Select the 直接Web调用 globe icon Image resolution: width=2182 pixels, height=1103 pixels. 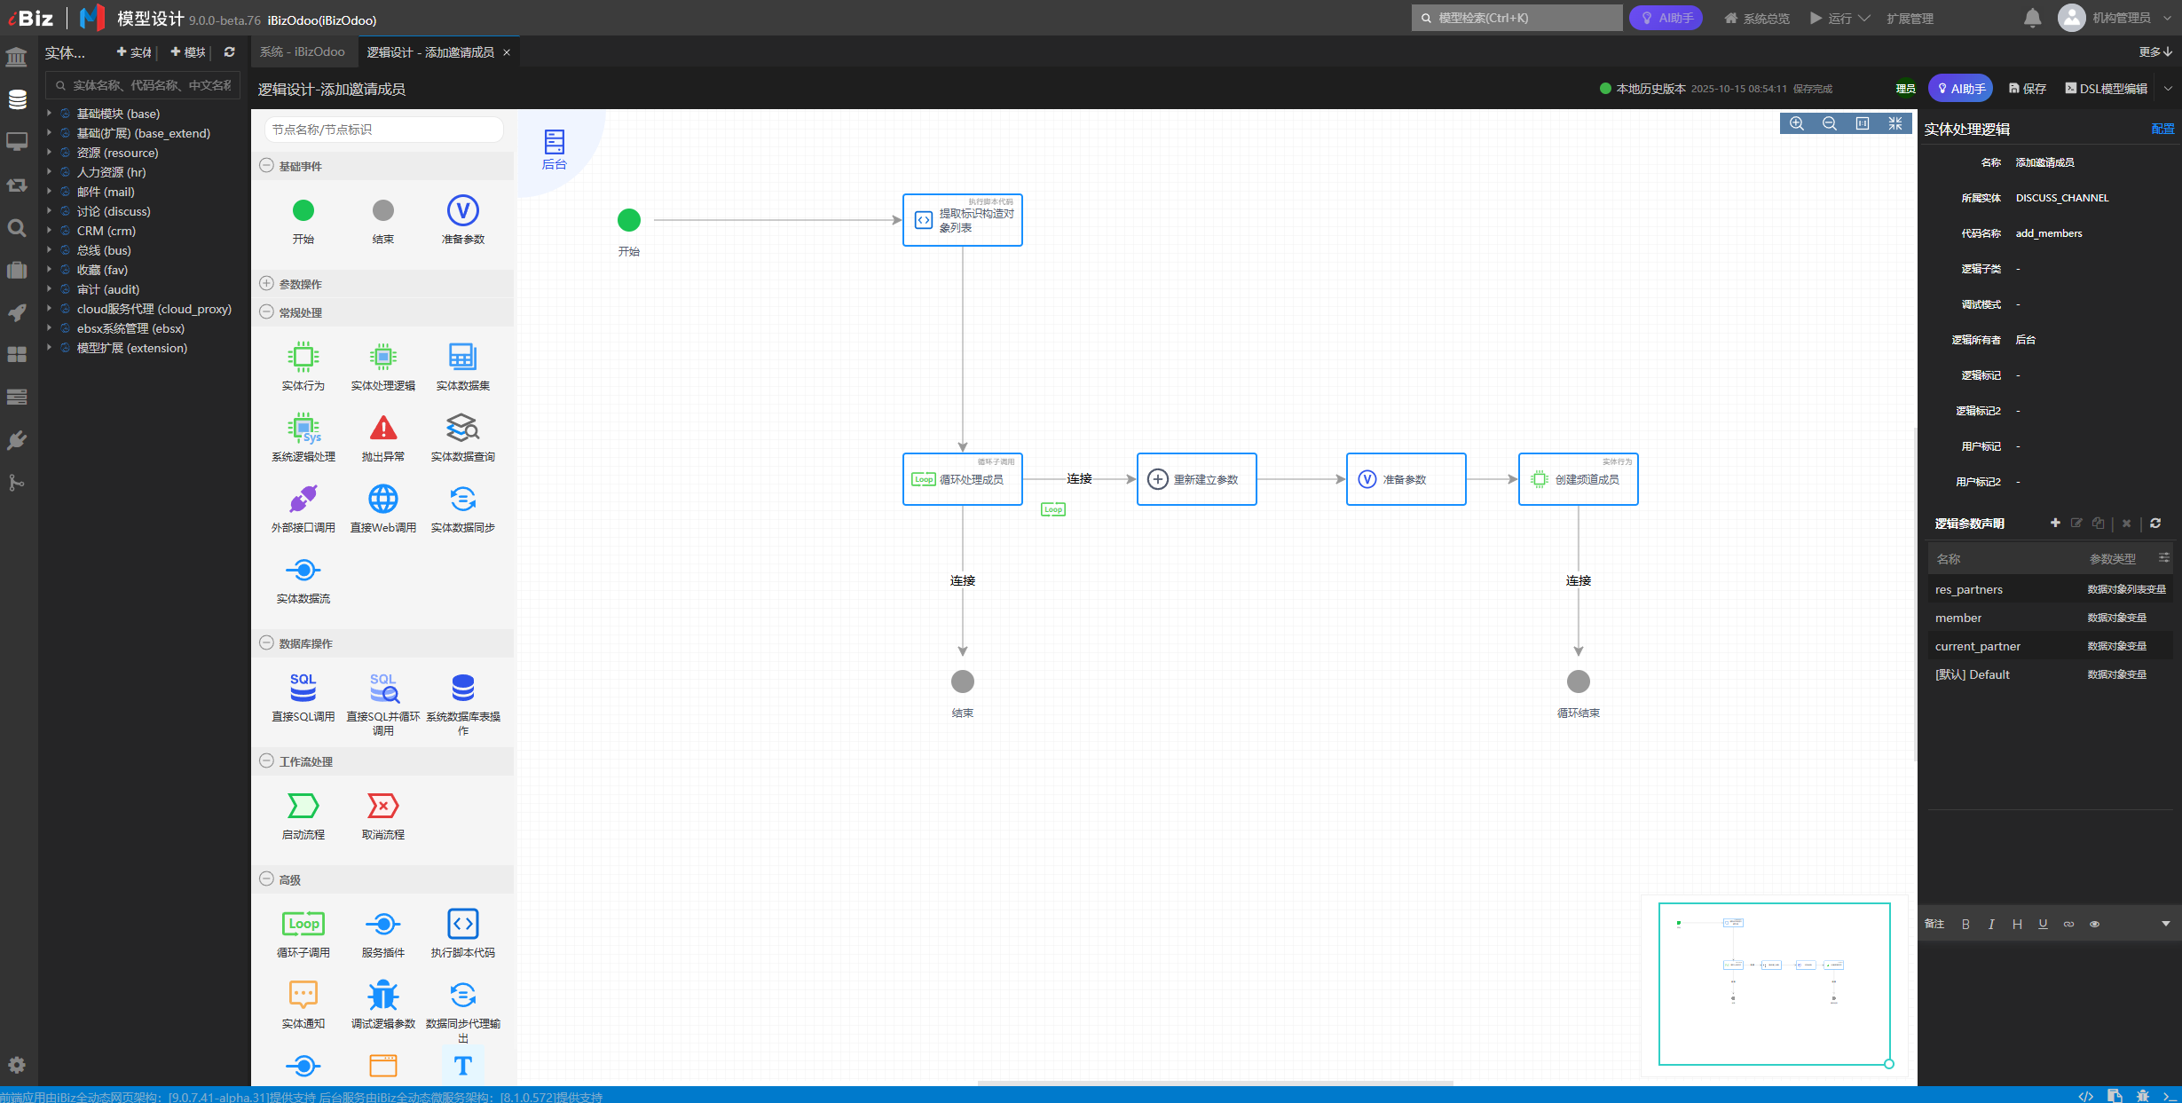382,500
